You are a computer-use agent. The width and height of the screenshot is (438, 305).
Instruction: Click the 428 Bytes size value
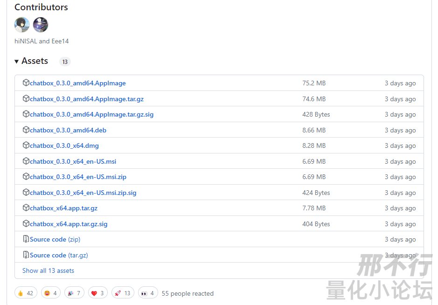click(x=316, y=115)
